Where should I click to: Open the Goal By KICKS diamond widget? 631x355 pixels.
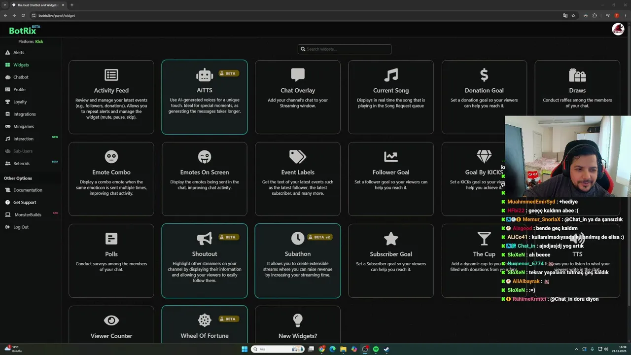473,179
